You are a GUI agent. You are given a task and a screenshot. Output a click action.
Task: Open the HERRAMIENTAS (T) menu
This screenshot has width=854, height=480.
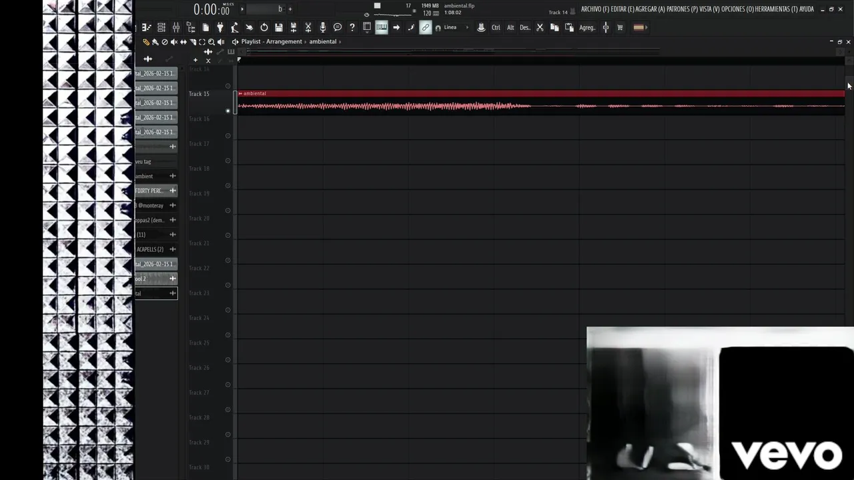(x=777, y=9)
